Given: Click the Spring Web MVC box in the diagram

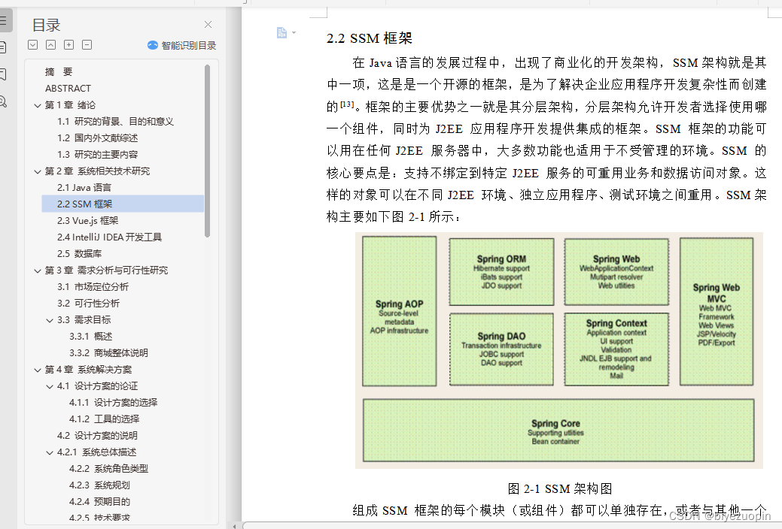Looking at the screenshot, I should pos(717,312).
